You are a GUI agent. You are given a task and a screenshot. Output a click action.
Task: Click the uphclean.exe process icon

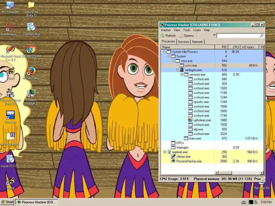pos(190,120)
